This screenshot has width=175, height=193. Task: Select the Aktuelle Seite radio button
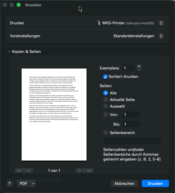click(x=106, y=100)
